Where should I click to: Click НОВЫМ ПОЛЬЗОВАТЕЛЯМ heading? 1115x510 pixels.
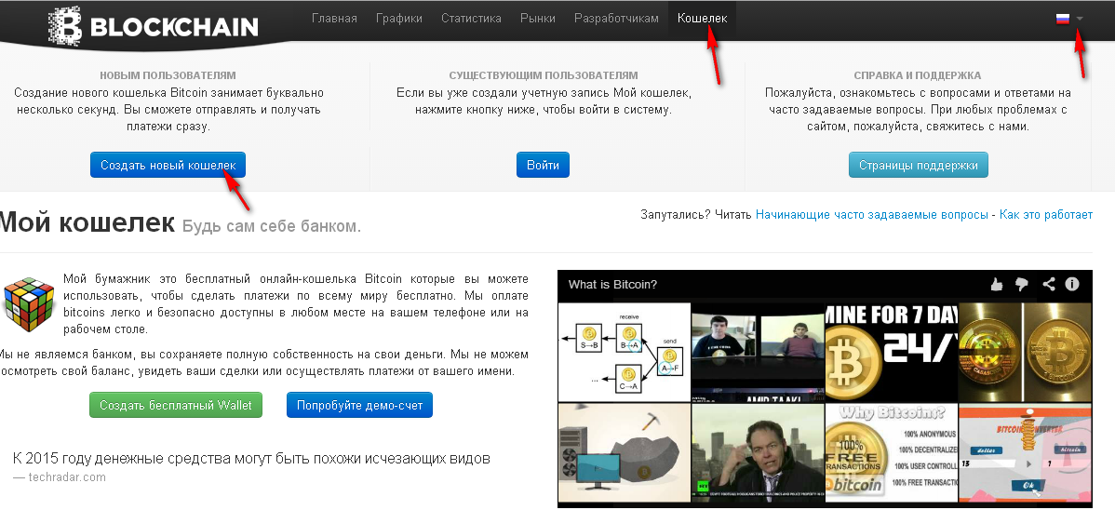click(x=168, y=74)
